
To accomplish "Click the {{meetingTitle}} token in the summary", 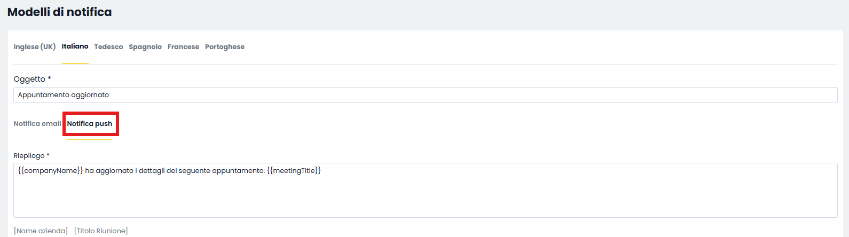I will point(294,171).
